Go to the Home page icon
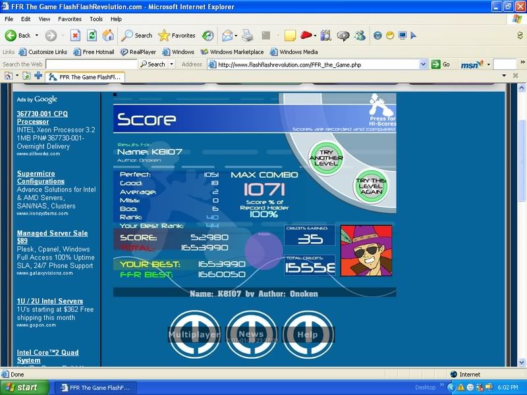 (108, 36)
